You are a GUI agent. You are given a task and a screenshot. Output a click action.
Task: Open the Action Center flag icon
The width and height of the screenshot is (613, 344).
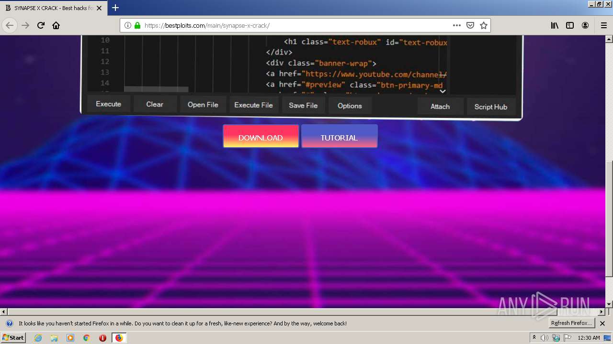click(x=568, y=338)
